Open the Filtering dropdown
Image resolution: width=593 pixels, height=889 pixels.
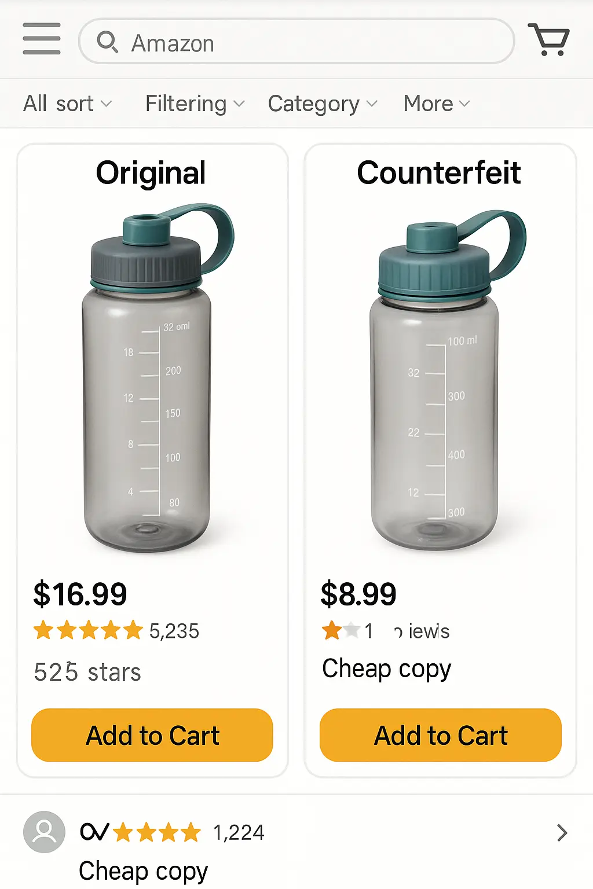(195, 104)
